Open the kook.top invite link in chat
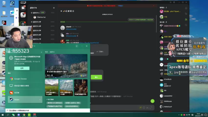 point(89,43)
